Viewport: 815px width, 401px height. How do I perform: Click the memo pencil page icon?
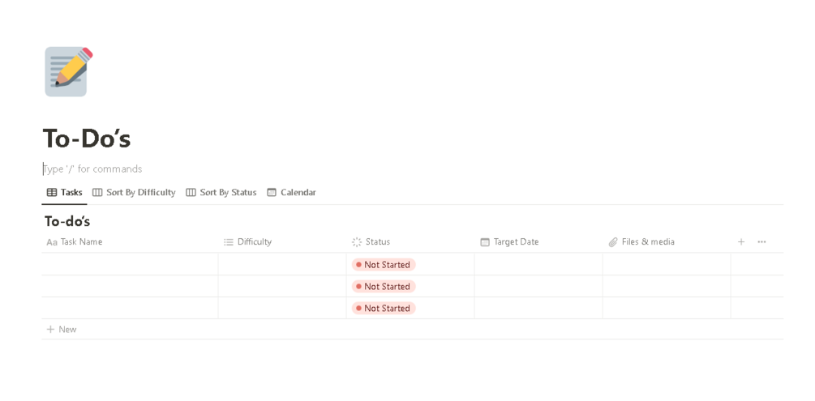pyautogui.click(x=68, y=71)
